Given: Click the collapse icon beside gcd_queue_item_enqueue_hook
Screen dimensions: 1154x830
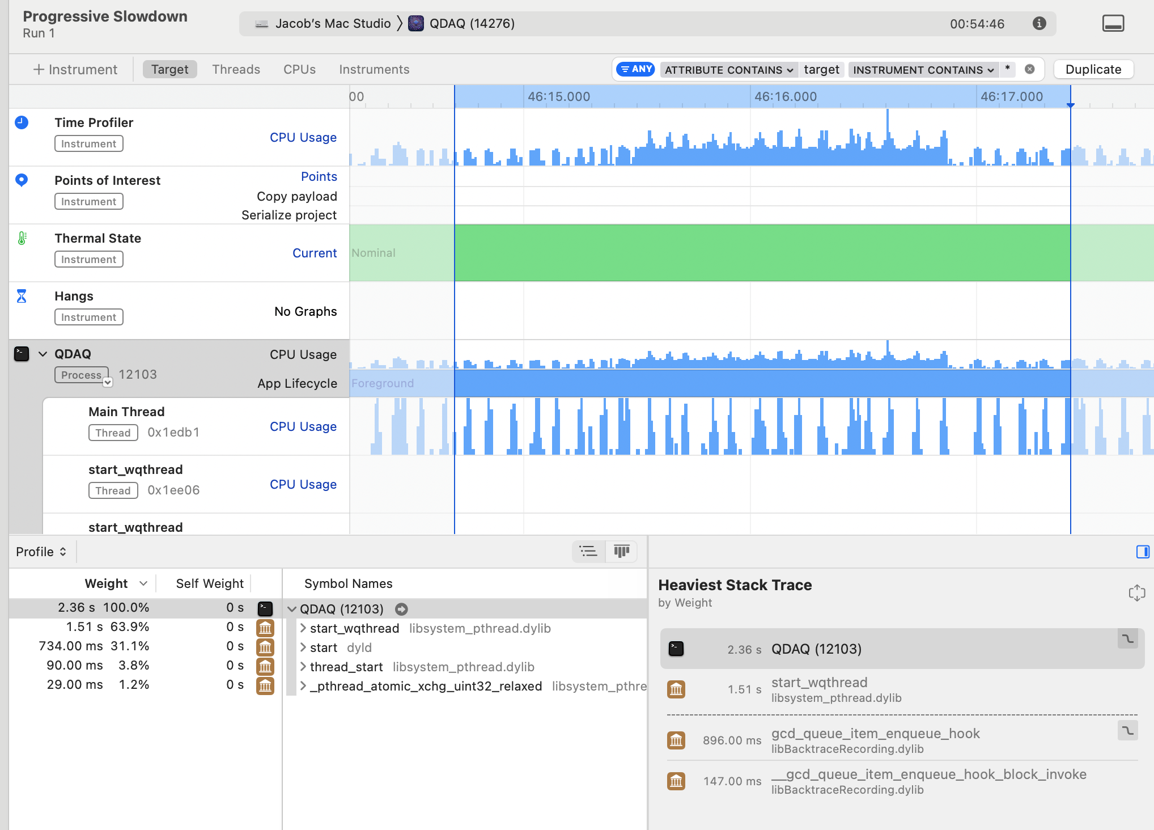Looking at the screenshot, I should [x=1128, y=731].
